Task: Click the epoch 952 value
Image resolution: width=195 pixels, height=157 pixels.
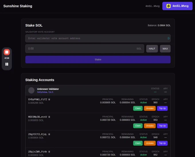Action: [x=155, y=155]
